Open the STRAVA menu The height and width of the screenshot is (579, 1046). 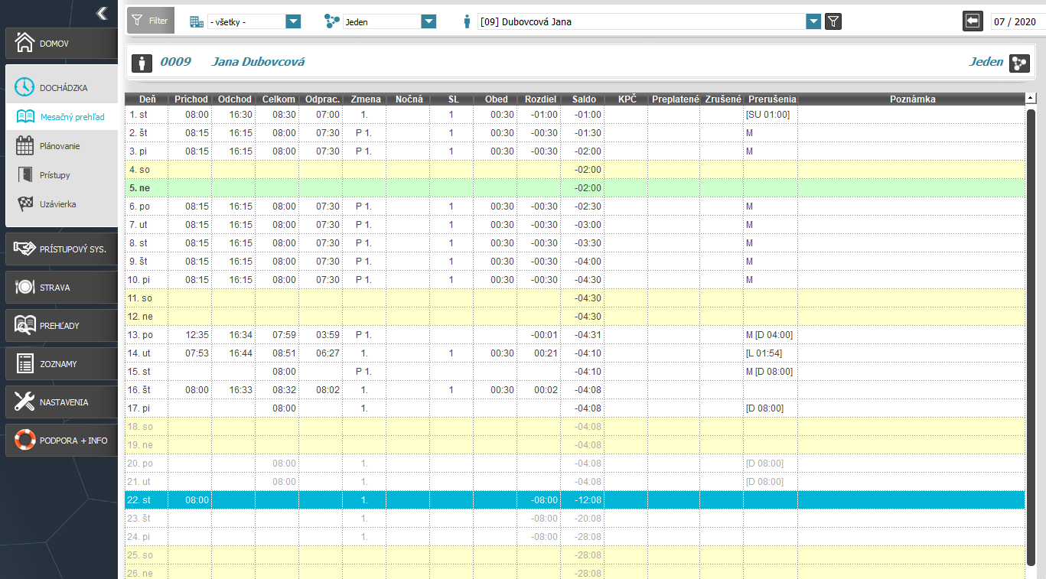click(61, 288)
